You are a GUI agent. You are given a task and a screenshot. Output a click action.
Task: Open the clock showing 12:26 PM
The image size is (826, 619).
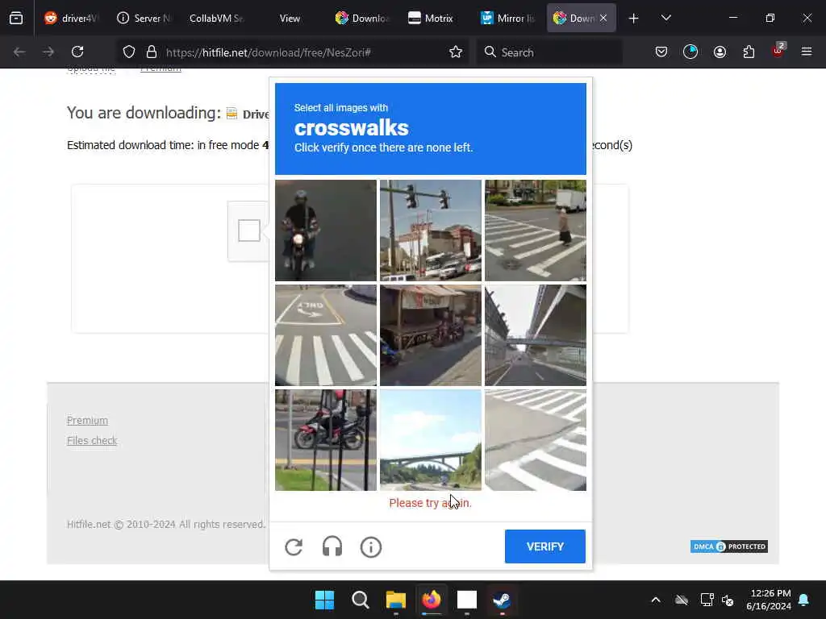pos(769,600)
